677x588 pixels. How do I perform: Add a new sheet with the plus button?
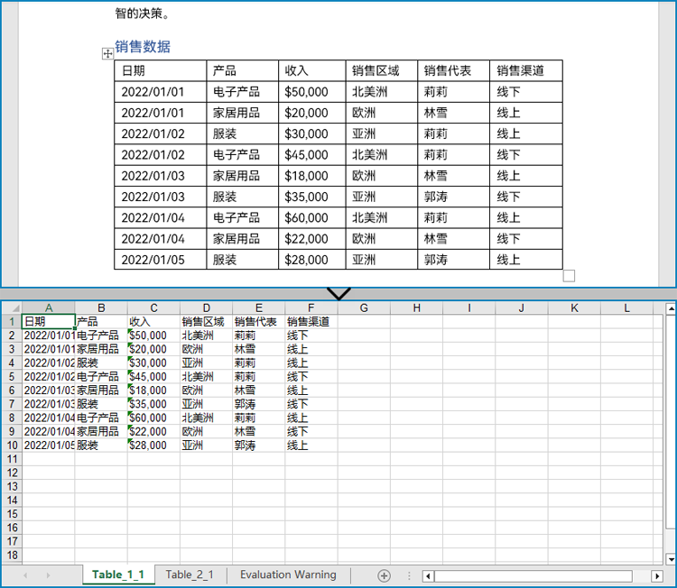point(384,575)
